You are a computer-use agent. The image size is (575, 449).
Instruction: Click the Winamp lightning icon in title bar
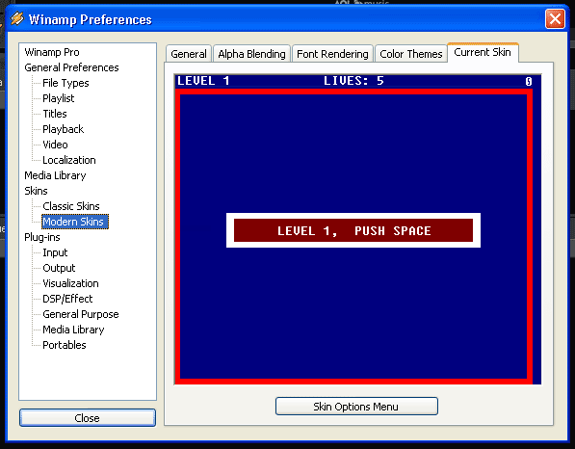click(x=17, y=18)
